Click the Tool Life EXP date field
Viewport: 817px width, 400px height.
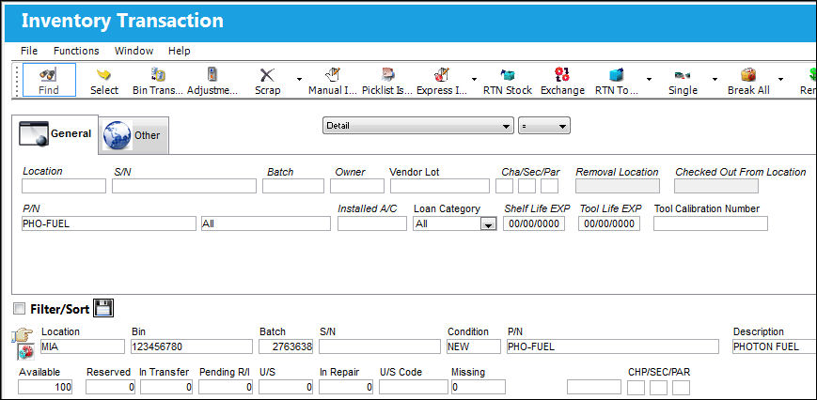(x=609, y=223)
